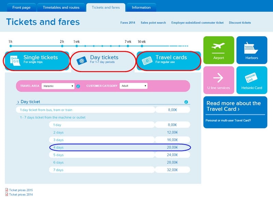Go to Timetables and routes tab

click(x=61, y=8)
